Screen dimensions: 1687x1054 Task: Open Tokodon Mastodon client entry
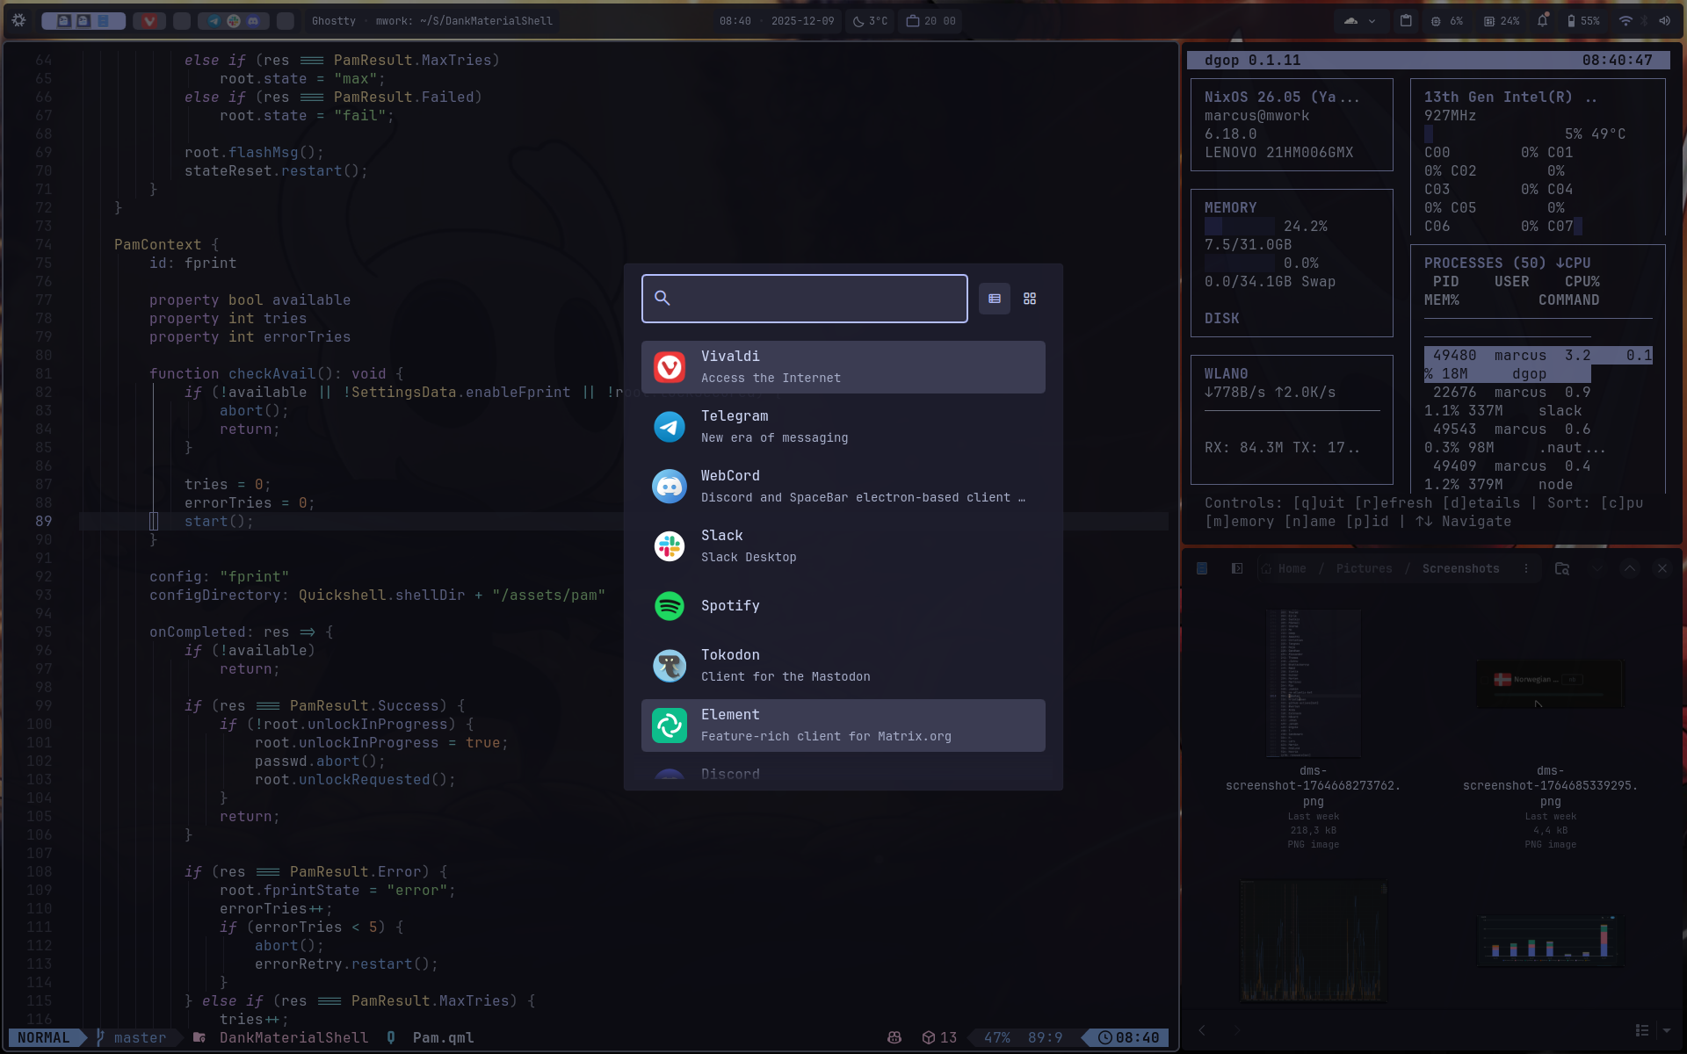tap(843, 666)
